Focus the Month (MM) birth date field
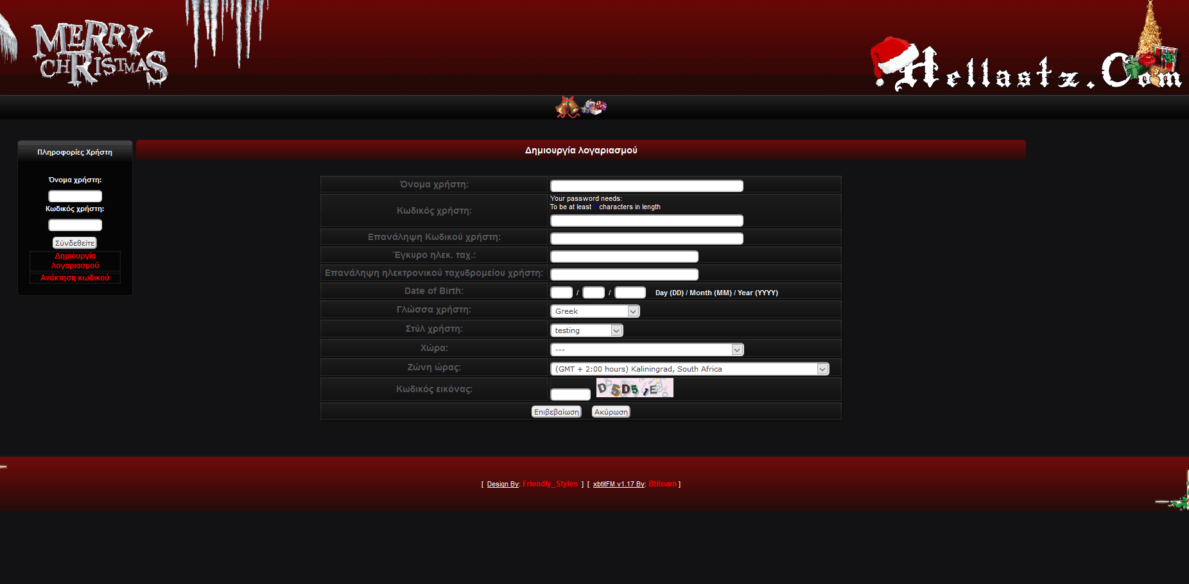 pyautogui.click(x=594, y=293)
